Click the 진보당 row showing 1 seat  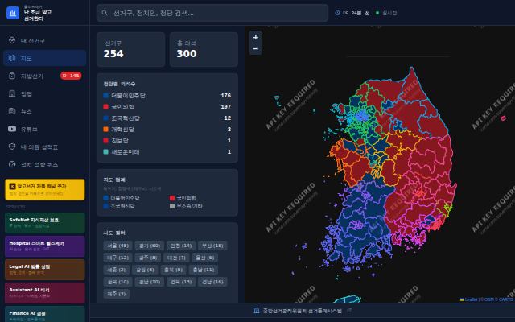pyautogui.click(x=167, y=141)
